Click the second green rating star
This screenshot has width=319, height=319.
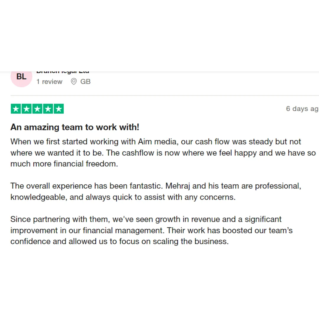pyautogui.click(x=27, y=109)
